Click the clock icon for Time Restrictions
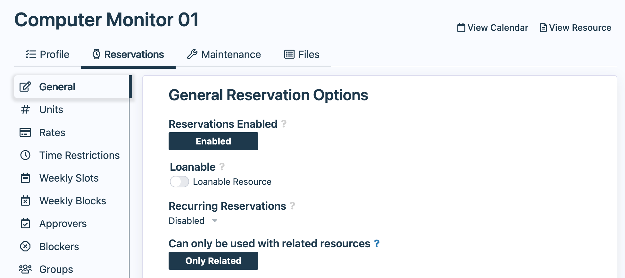 (x=25, y=155)
